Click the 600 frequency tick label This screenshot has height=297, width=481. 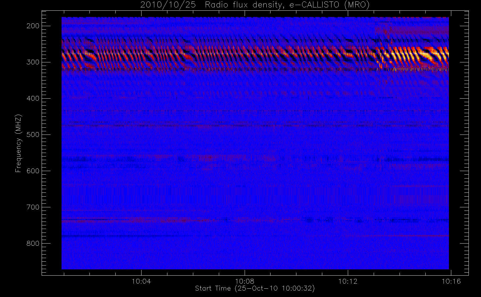tap(33, 171)
